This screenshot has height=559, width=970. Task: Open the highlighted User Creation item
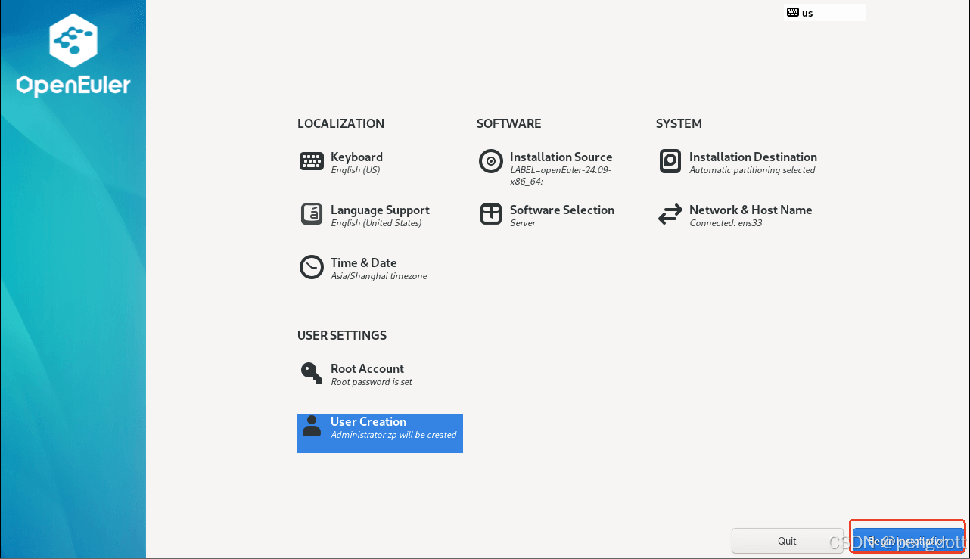tap(380, 433)
